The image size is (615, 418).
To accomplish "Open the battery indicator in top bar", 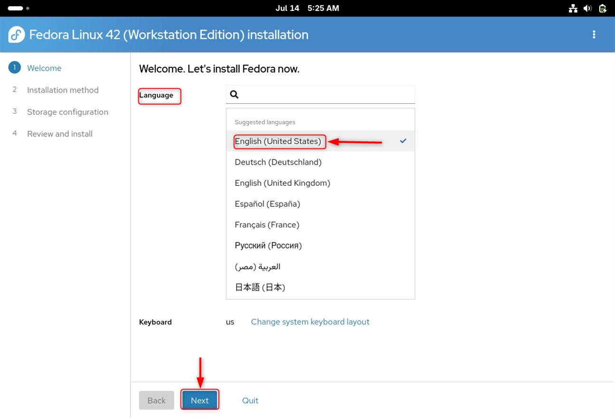I will click(603, 8).
